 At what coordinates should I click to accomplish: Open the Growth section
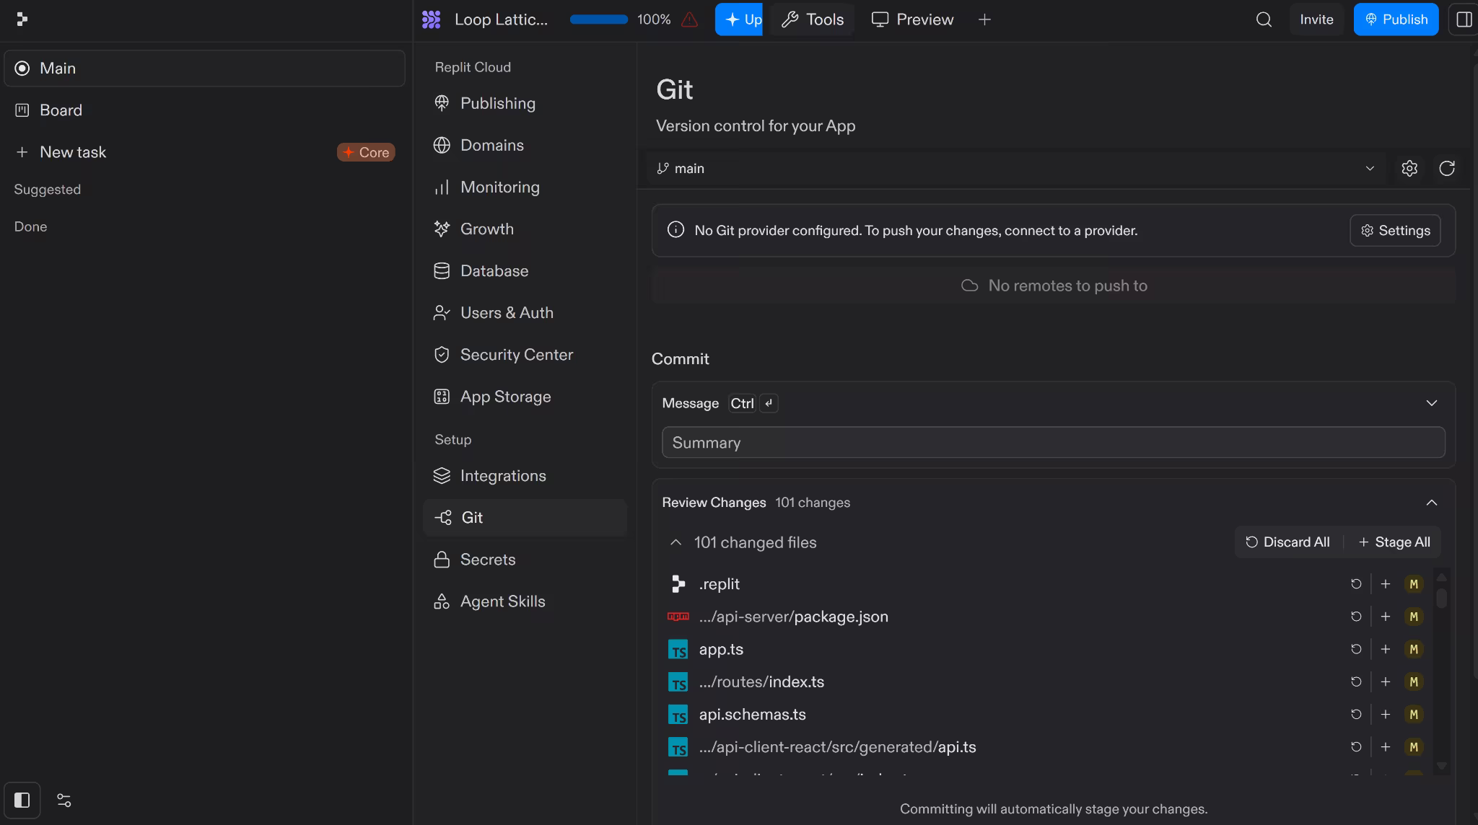pos(525,229)
